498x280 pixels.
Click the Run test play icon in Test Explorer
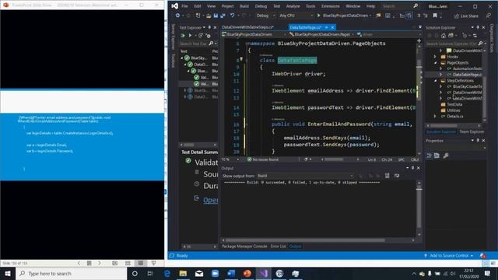pyautogui.click(x=190, y=36)
